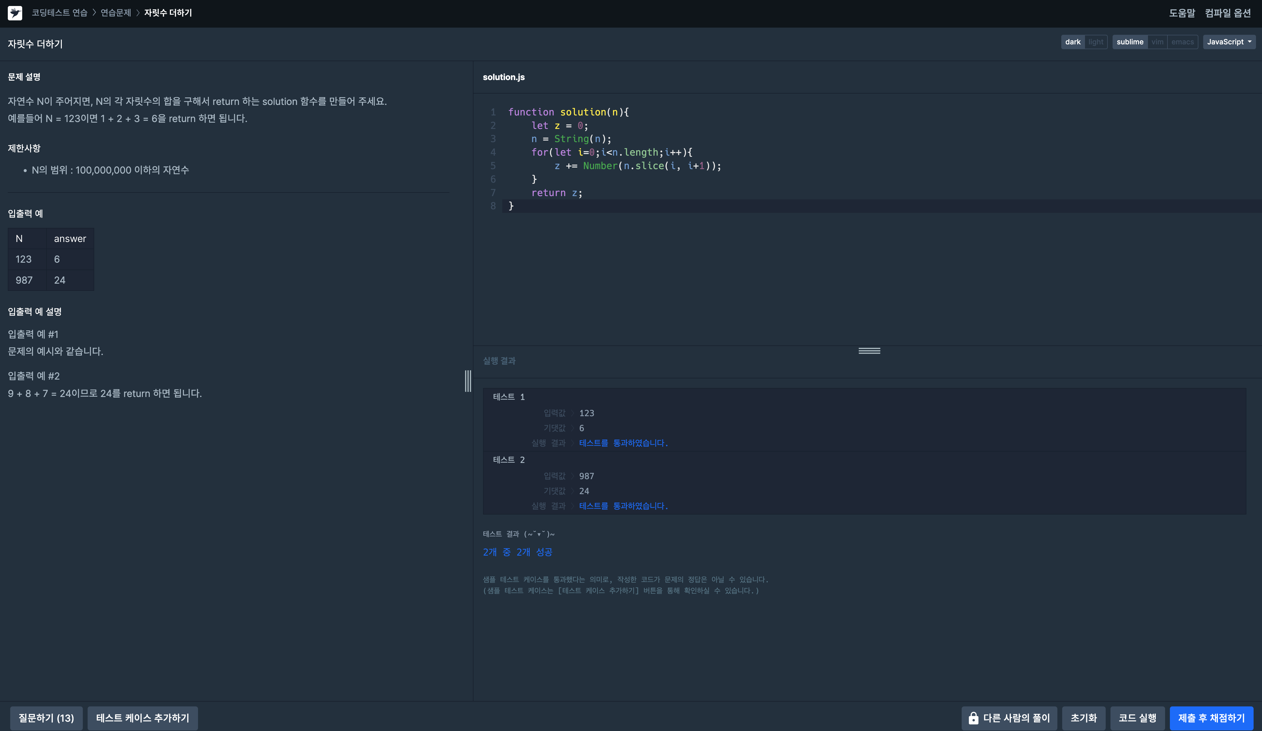This screenshot has height=731, width=1262.
Task: Click 테스트 케이스 추가하기 button
Action: pos(143,718)
